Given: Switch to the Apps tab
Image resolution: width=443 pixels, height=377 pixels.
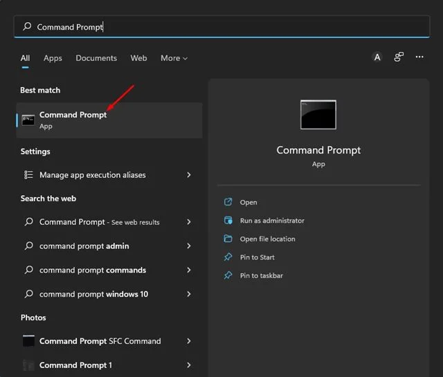Looking at the screenshot, I should point(53,58).
